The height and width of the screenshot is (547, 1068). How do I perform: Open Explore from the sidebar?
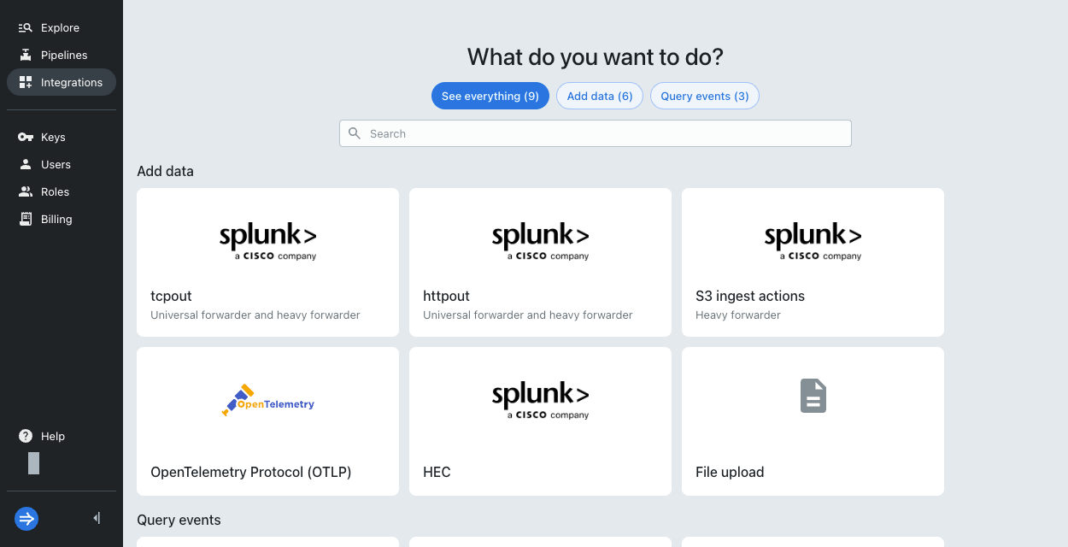coord(62,27)
